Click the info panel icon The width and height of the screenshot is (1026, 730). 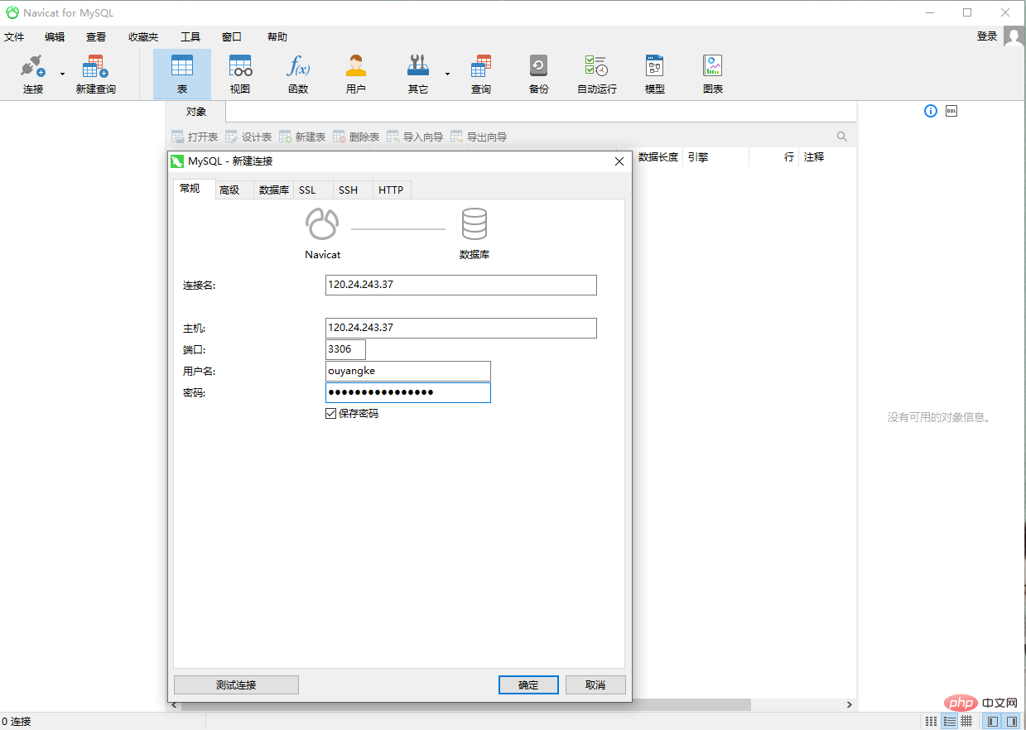tap(931, 111)
